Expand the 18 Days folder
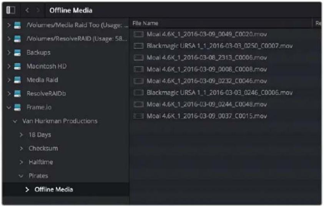This screenshot has height=206, width=324. point(21,135)
